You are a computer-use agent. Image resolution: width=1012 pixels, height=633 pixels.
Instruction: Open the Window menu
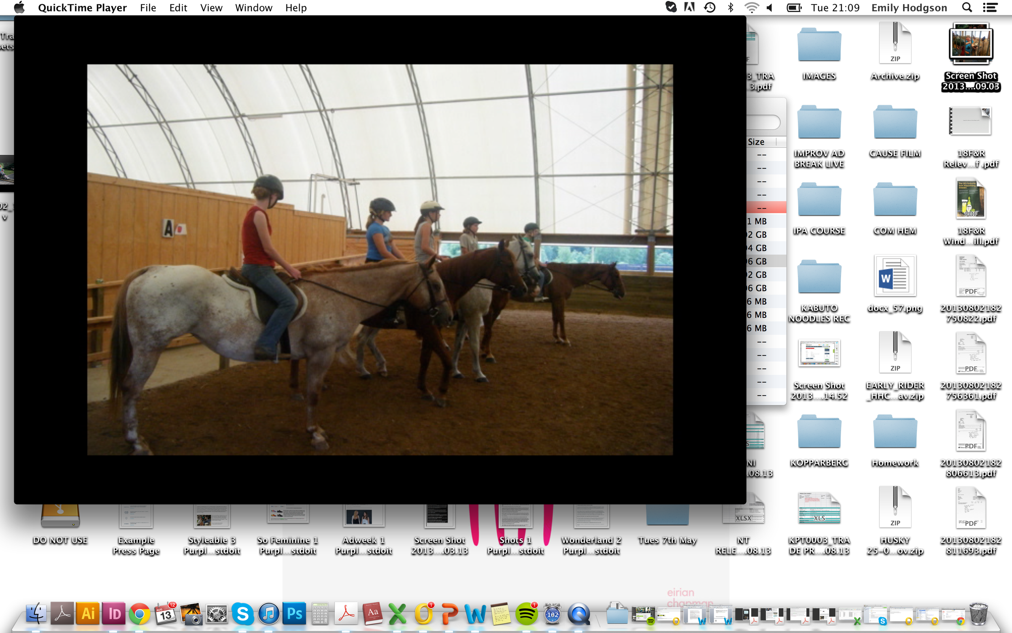pyautogui.click(x=253, y=8)
